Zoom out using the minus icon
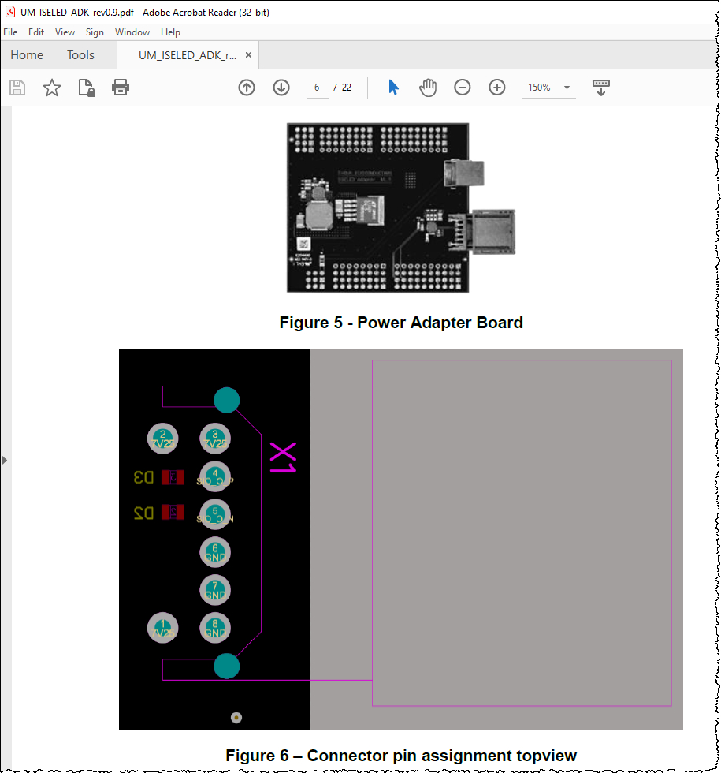721x773 pixels. [463, 88]
